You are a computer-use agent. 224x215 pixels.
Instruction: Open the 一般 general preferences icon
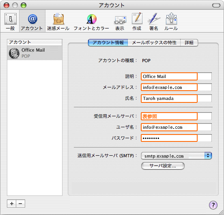click(x=10, y=22)
